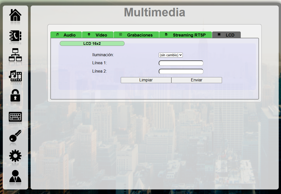281x194 pixels.
Task: Click the Limpiar button
Action: click(x=146, y=80)
